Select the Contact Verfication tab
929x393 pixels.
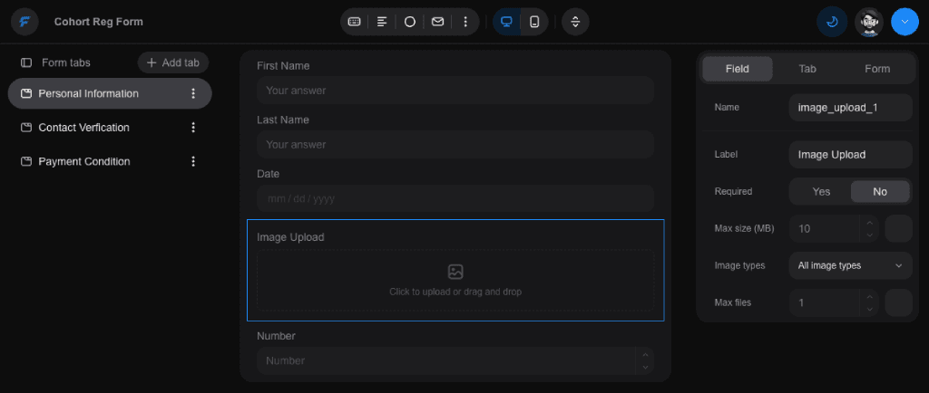click(x=110, y=128)
